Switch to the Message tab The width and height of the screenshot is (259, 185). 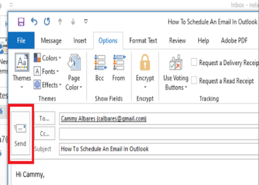pos(51,40)
